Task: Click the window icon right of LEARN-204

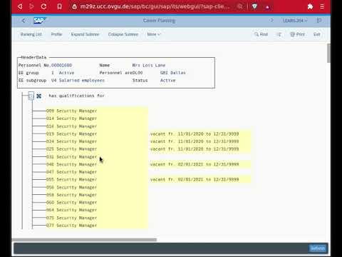Action: pyautogui.click(x=319, y=21)
